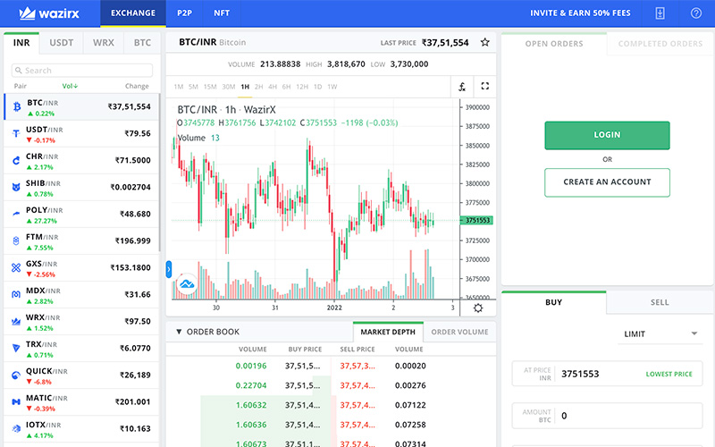Select the INR market tab

click(x=21, y=43)
